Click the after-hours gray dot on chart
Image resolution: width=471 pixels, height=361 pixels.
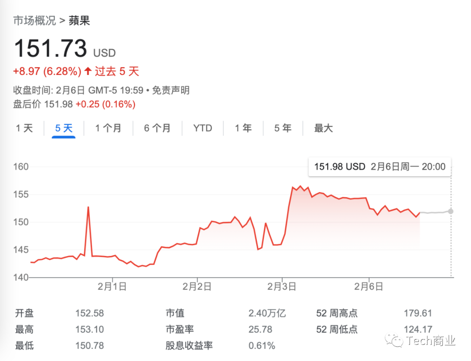pyautogui.click(x=451, y=211)
